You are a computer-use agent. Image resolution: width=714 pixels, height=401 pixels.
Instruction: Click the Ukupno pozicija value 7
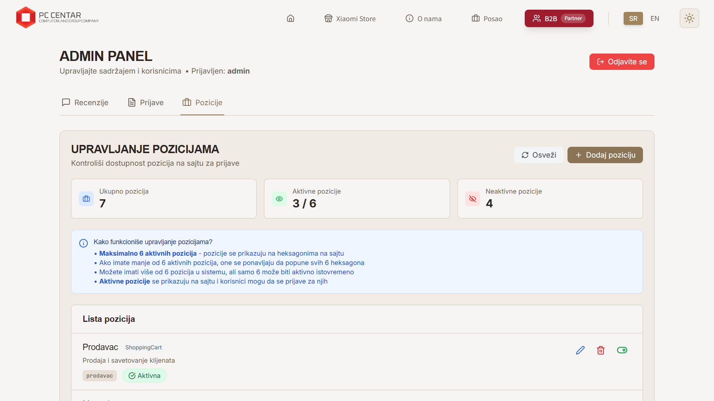[103, 203]
